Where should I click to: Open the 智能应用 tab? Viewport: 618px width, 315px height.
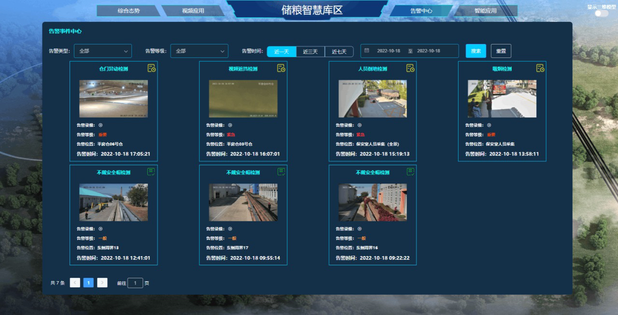(x=485, y=11)
